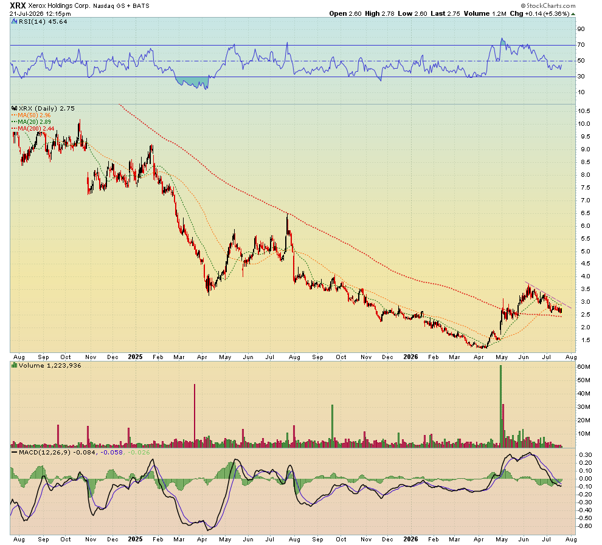Image resolution: width=602 pixels, height=545 pixels.
Task: Click the Last 2.75 quote value
Action: point(445,13)
